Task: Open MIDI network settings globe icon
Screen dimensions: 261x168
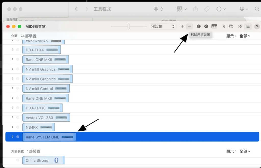Action: click(231, 26)
